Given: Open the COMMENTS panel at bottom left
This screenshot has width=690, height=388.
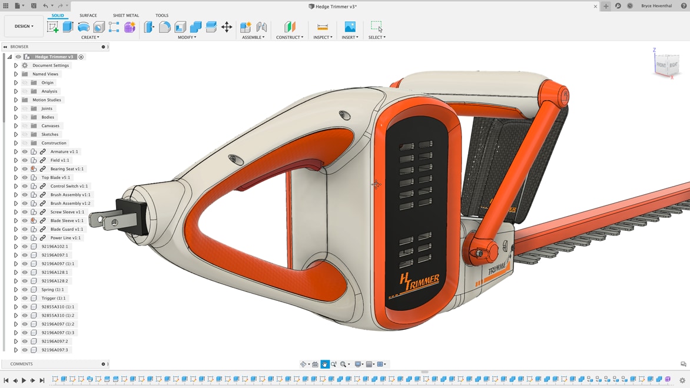Looking at the screenshot, I should [21, 364].
